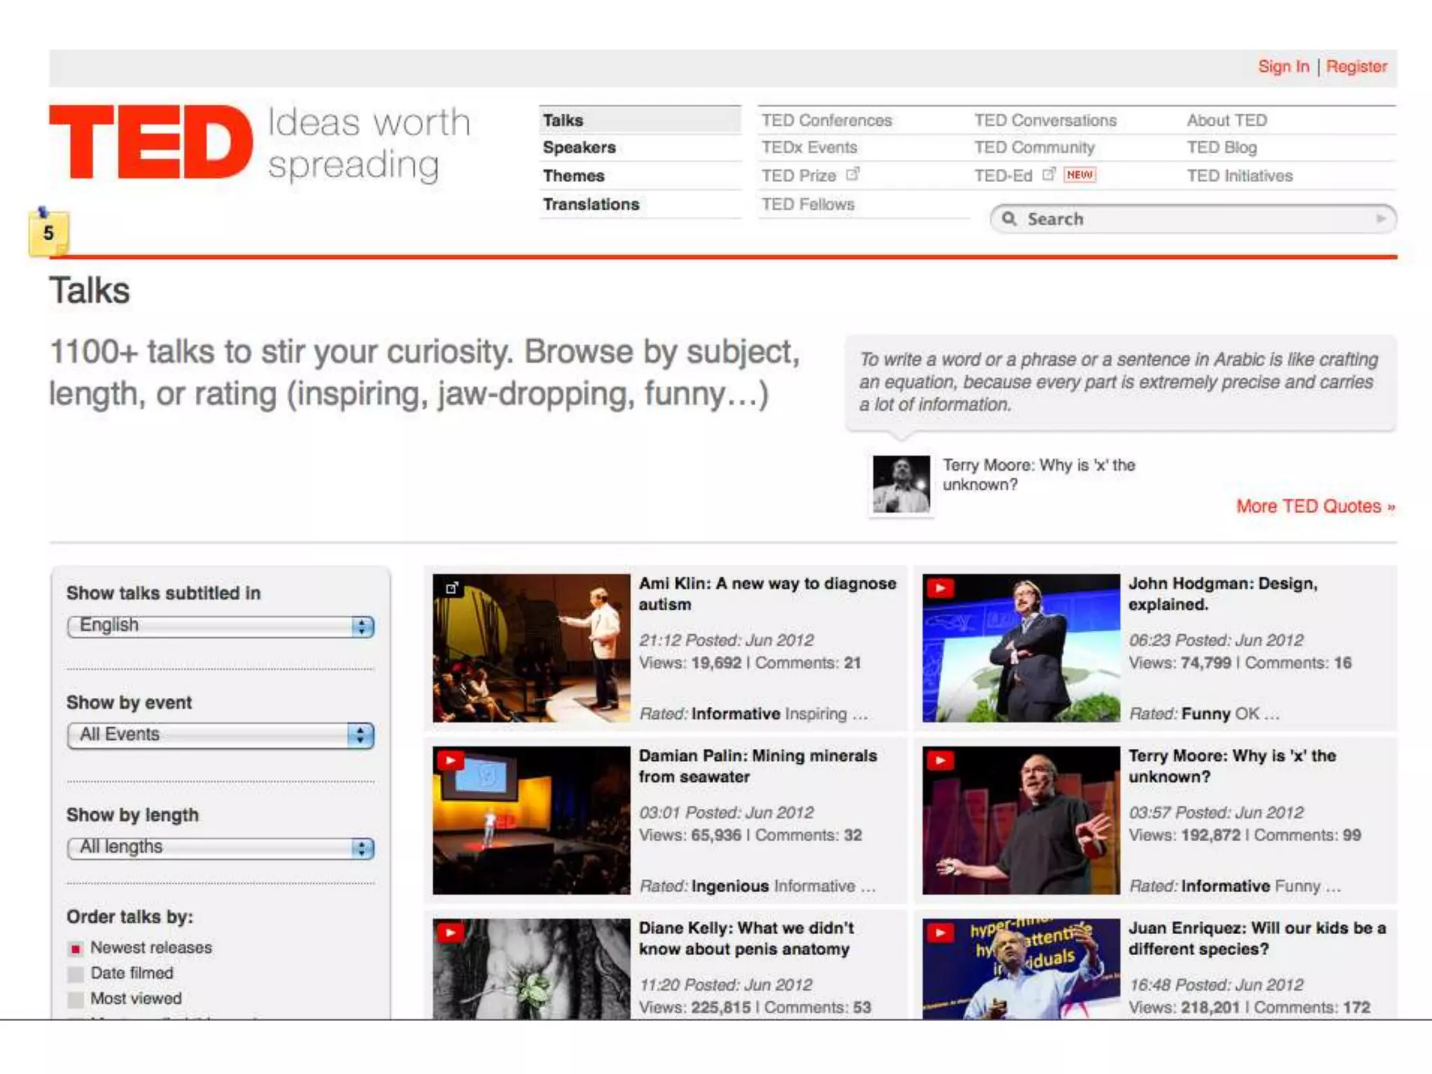The width and height of the screenshot is (1432, 1074).
Task: Click play icon on Damian Palin video
Action: pyautogui.click(x=450, y=760)
